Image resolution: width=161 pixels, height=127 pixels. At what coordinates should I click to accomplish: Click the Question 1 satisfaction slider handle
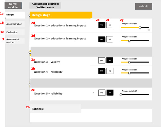click(x=140, y=27)
